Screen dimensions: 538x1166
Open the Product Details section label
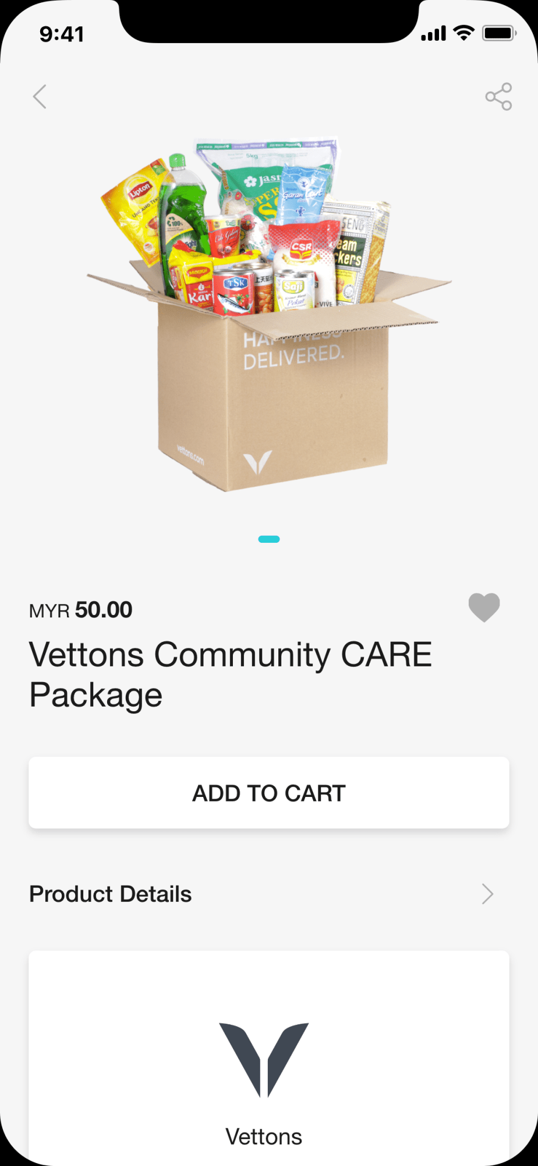coord(111,894)
